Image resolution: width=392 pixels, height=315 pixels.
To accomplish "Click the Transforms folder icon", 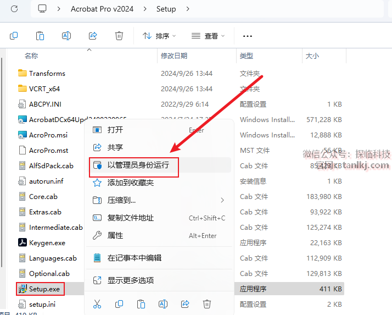I will tap(23, 73).
